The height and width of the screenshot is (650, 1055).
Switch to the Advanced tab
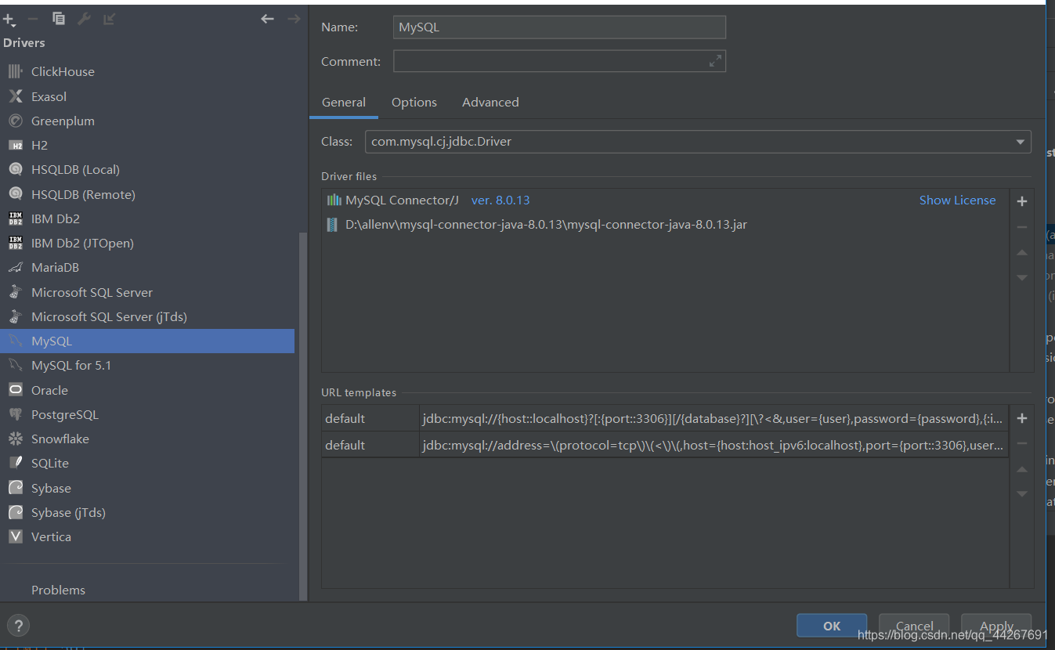point(490,102)
